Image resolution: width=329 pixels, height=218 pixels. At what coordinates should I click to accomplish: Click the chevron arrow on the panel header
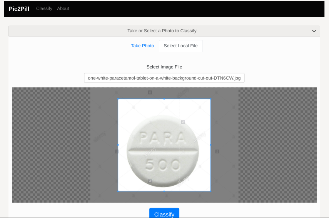(314, 31)
